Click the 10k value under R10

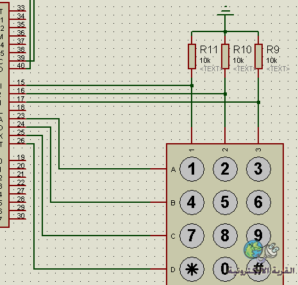(x=238, y=60)
